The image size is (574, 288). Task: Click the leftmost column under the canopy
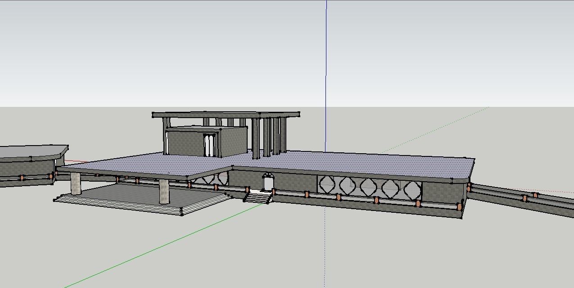(76, 183)
